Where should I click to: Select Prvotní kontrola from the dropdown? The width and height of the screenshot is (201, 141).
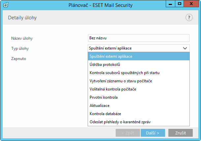pos(139,97)
